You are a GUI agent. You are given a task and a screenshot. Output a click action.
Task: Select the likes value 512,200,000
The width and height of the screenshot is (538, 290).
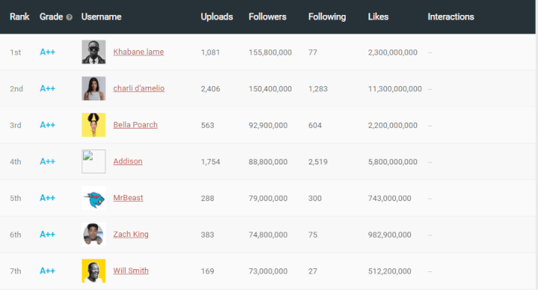390,271
